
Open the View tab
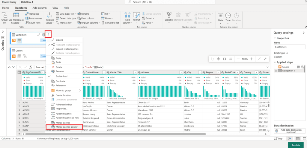pos(55,8)
